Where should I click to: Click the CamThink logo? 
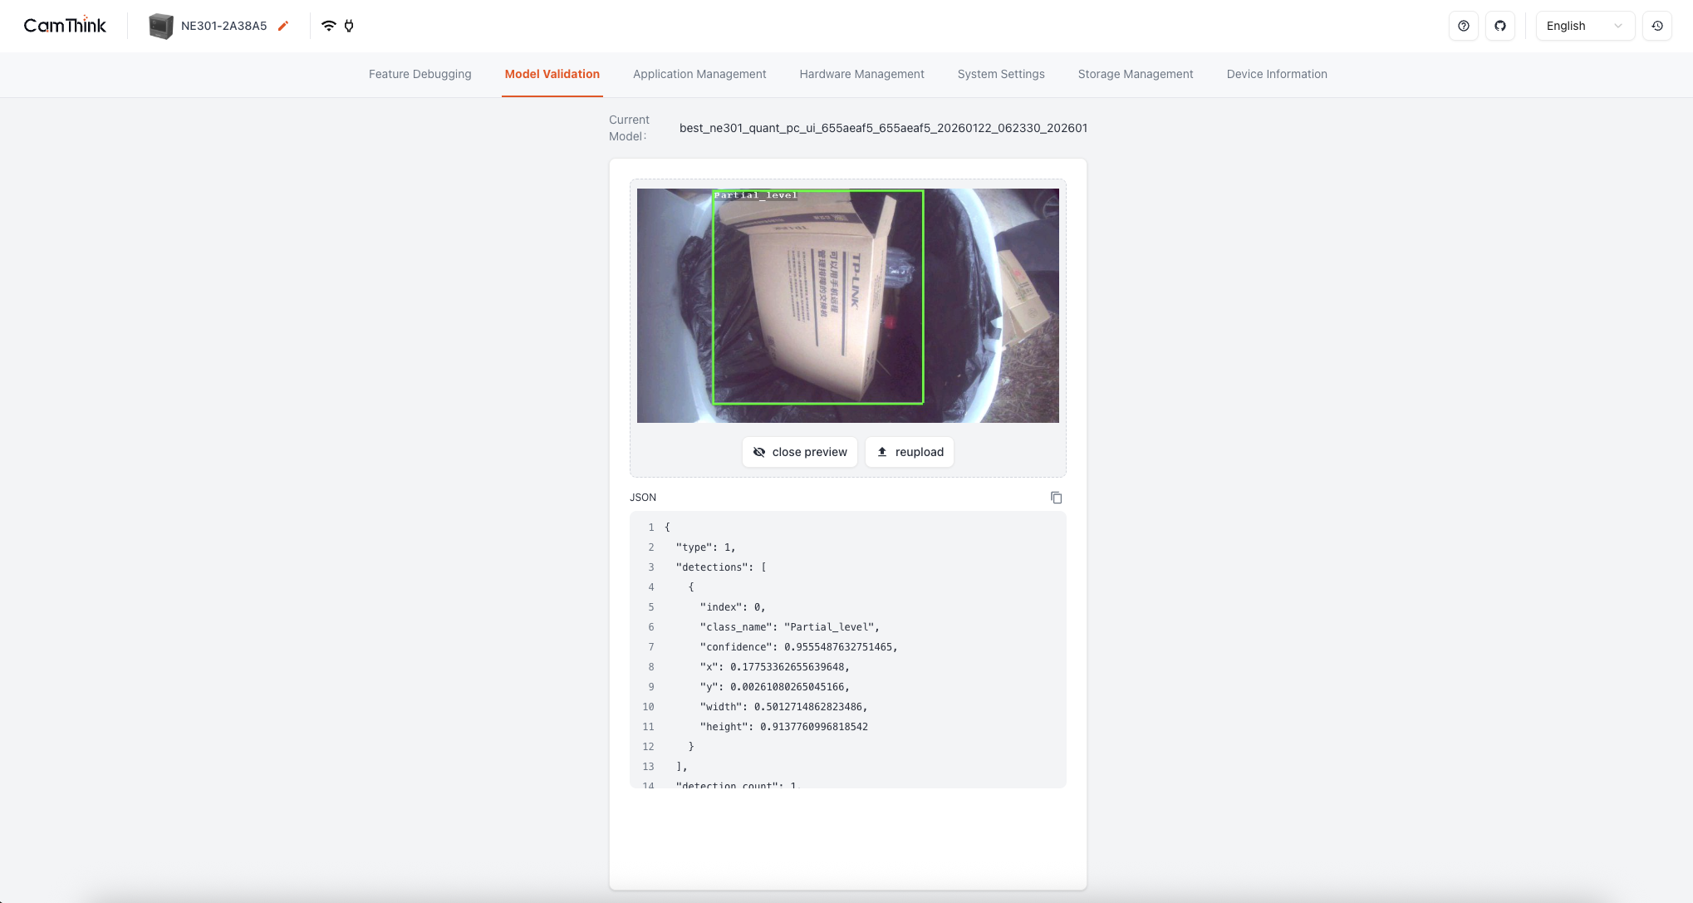pyautogui.click(x=65, y=26)
